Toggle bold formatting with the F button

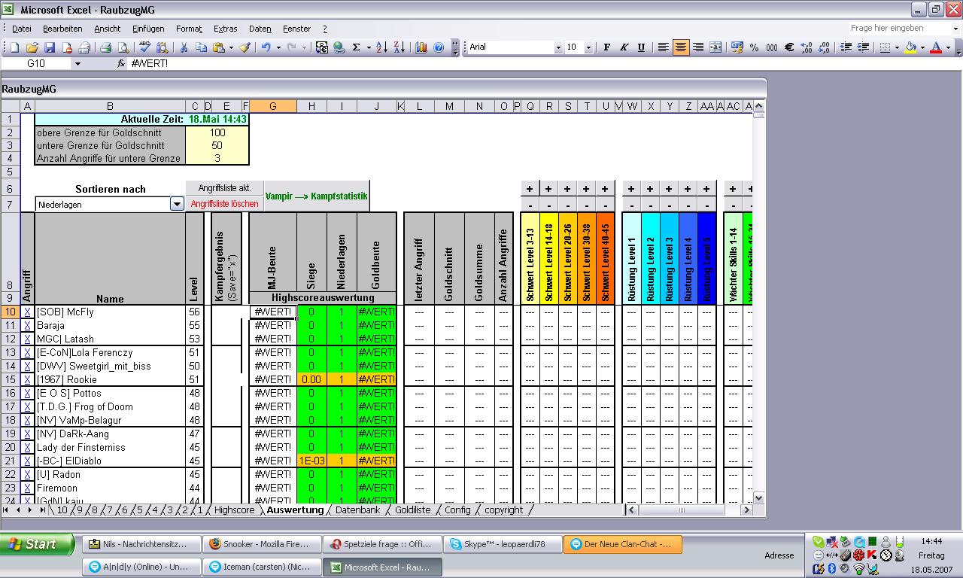point(607,47)
